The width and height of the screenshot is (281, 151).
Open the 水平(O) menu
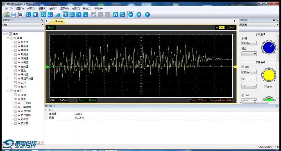(31, 8)
